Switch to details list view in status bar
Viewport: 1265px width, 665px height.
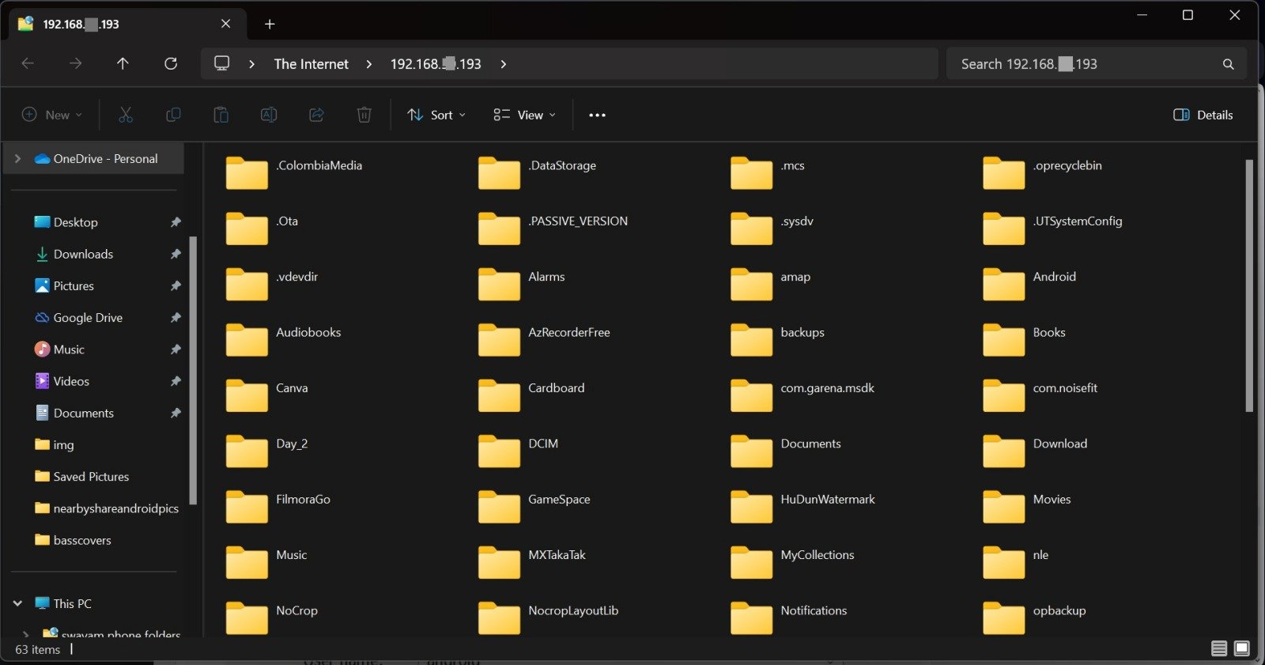[1219, 648]
